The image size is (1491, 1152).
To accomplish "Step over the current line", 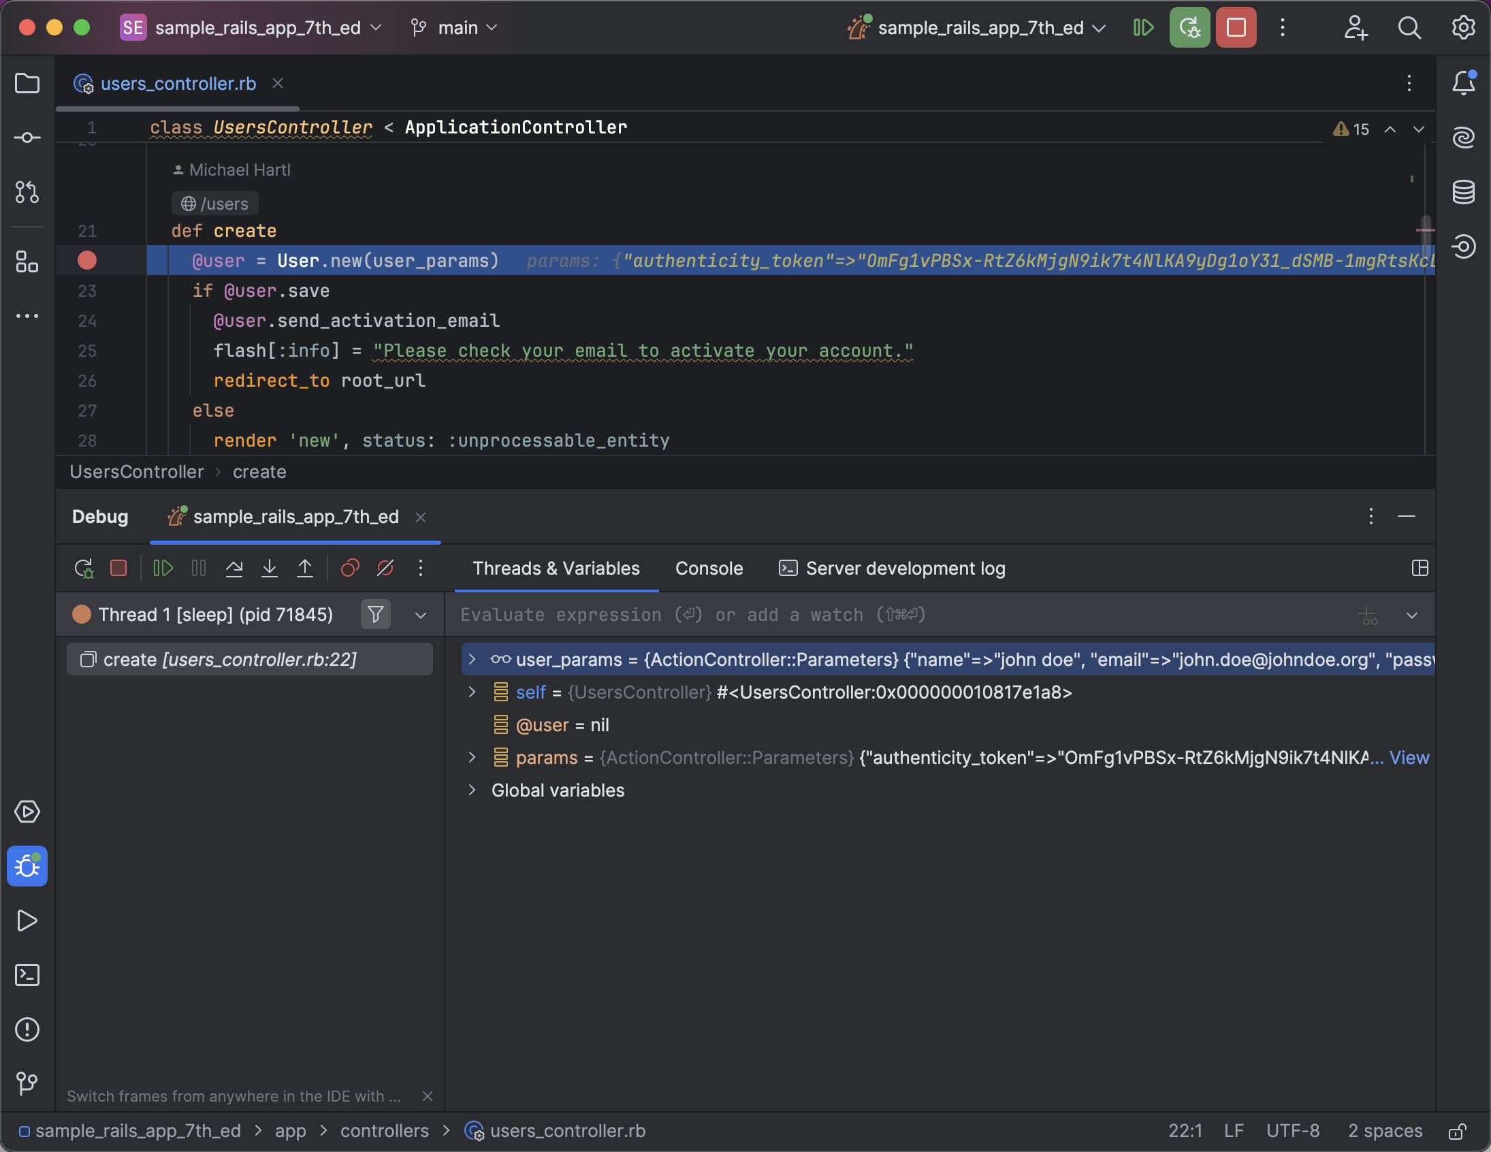I will coord(234,567).
